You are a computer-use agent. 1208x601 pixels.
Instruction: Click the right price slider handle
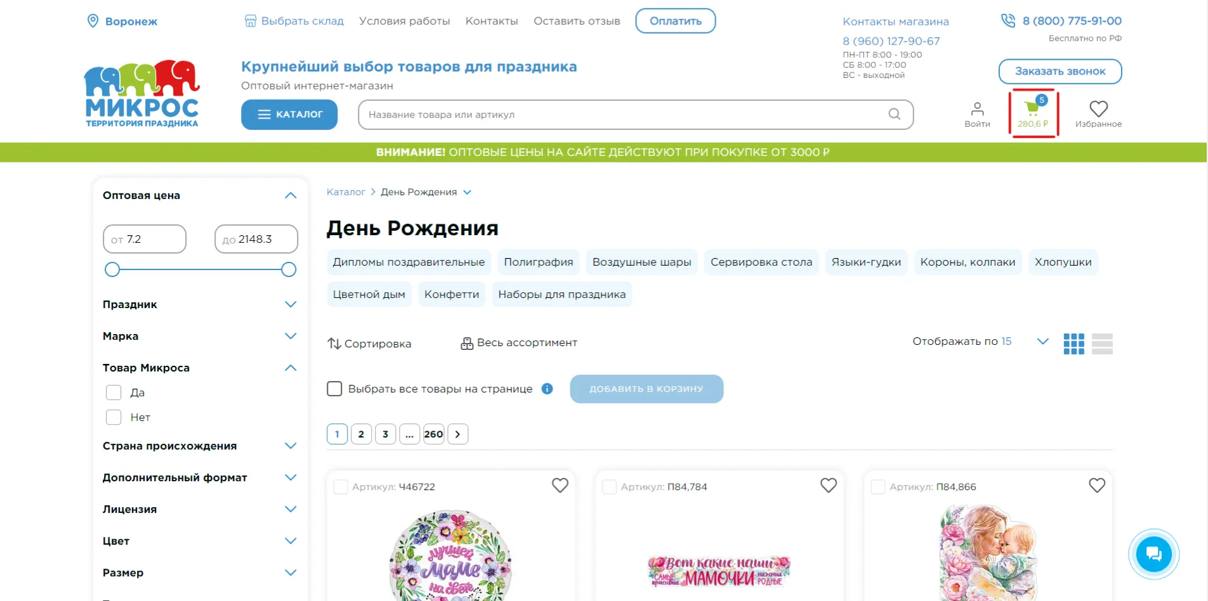[289, 269]
